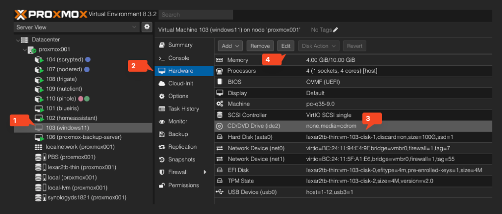Click the SCSI Controller database icon
Screen dimensions: 502x214
coord(220,115)
